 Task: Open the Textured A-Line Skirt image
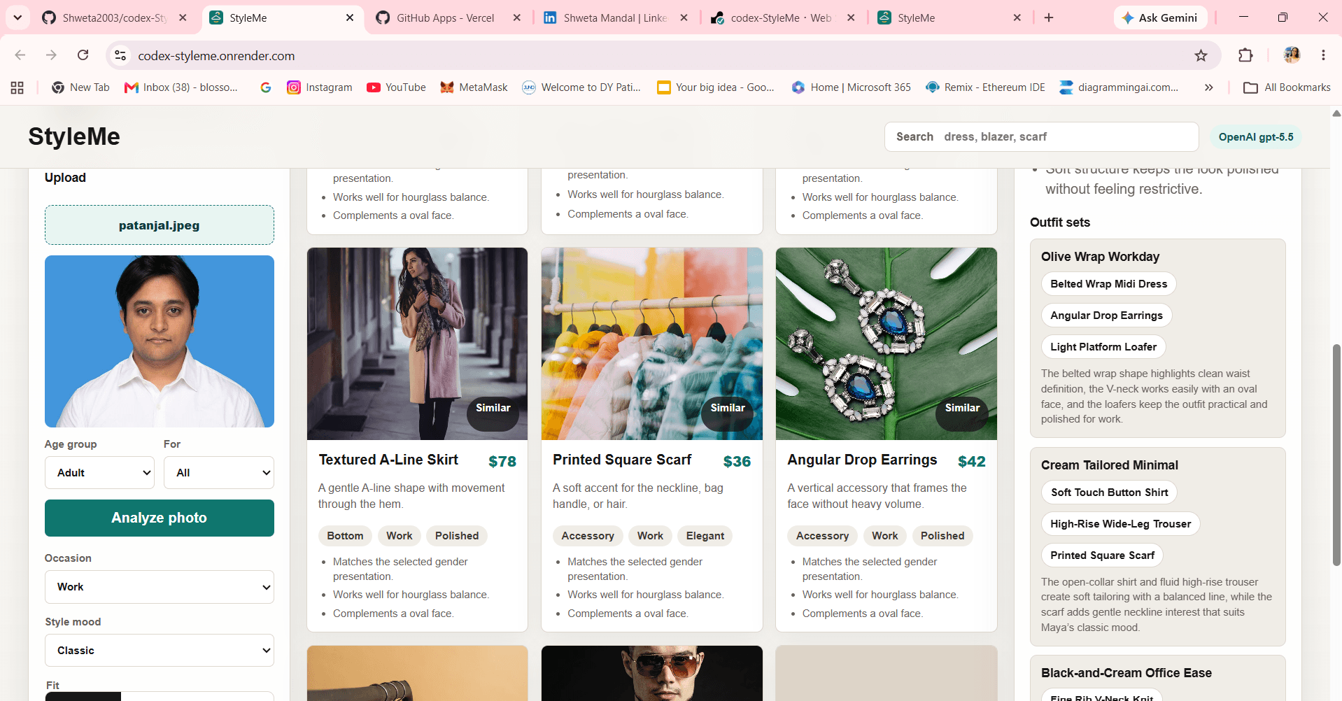click(418, 344)
